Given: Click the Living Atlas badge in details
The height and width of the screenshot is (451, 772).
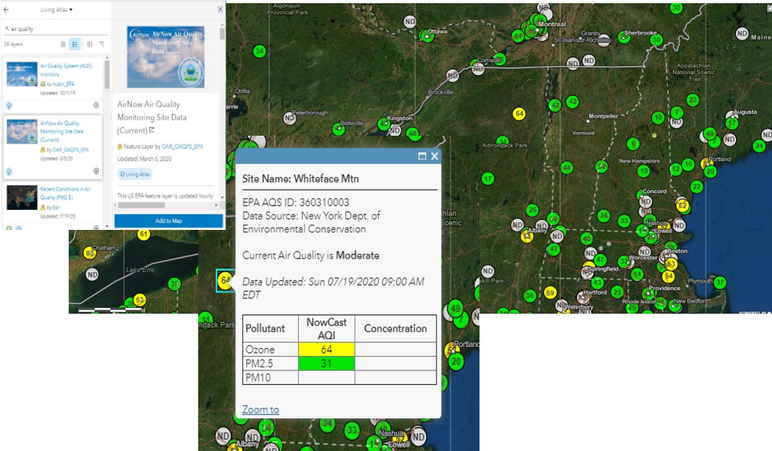Looking at the screenshot, I should [135, 173].
